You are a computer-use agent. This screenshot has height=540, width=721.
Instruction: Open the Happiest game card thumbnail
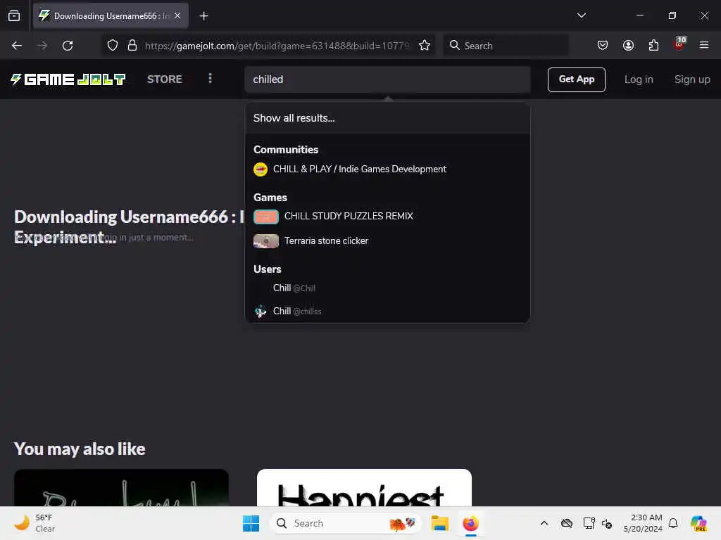click(x=364, y=488)
